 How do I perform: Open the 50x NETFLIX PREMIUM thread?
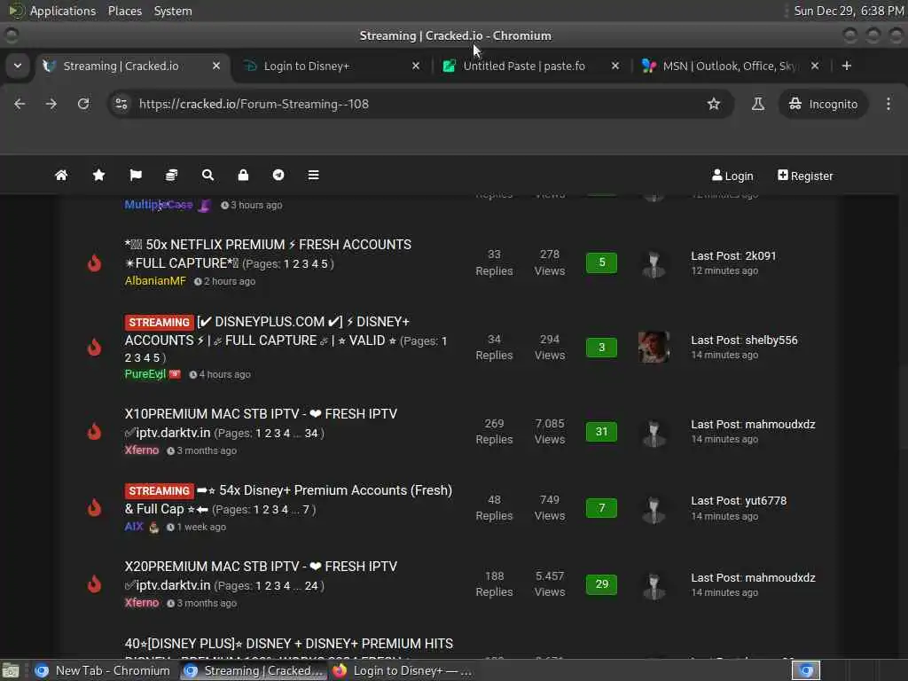pos(268,254)
